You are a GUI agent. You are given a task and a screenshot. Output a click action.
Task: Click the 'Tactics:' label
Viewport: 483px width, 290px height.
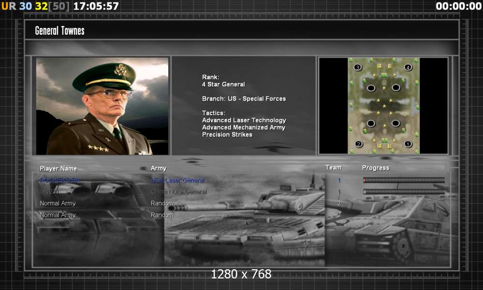[214, 113]
